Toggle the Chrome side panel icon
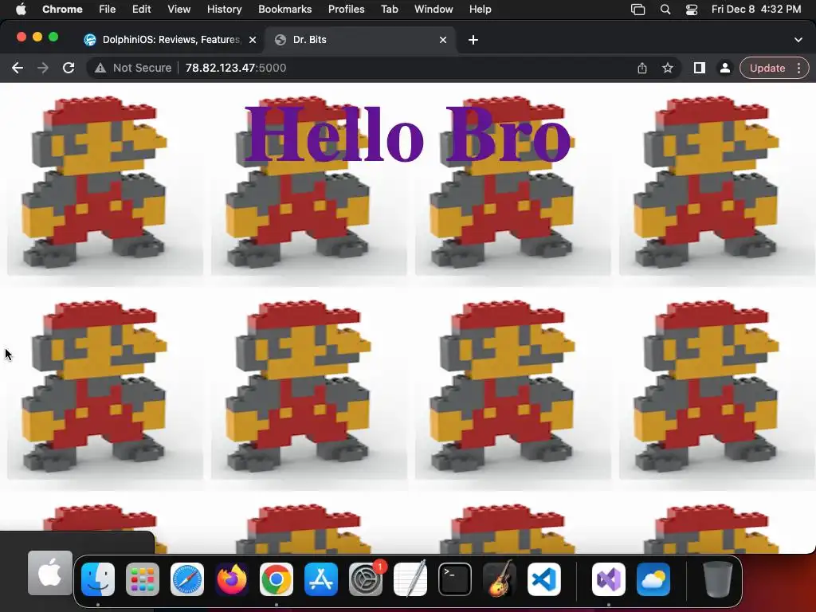Screen dimensions: 816x612 point(700,68)
